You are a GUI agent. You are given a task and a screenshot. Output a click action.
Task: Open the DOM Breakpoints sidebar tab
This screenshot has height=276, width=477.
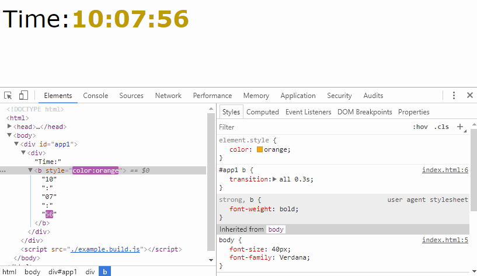coord(365,112)
